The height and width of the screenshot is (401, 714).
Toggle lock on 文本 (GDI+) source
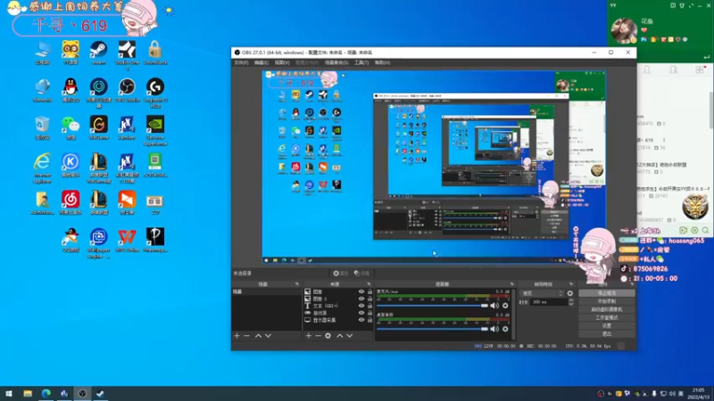[369, 306]
